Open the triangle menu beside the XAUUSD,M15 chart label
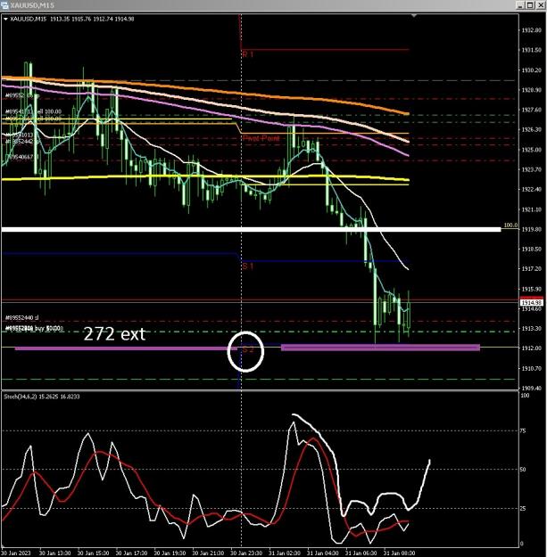The image size is (547, 557). click(x=5, y=20)
